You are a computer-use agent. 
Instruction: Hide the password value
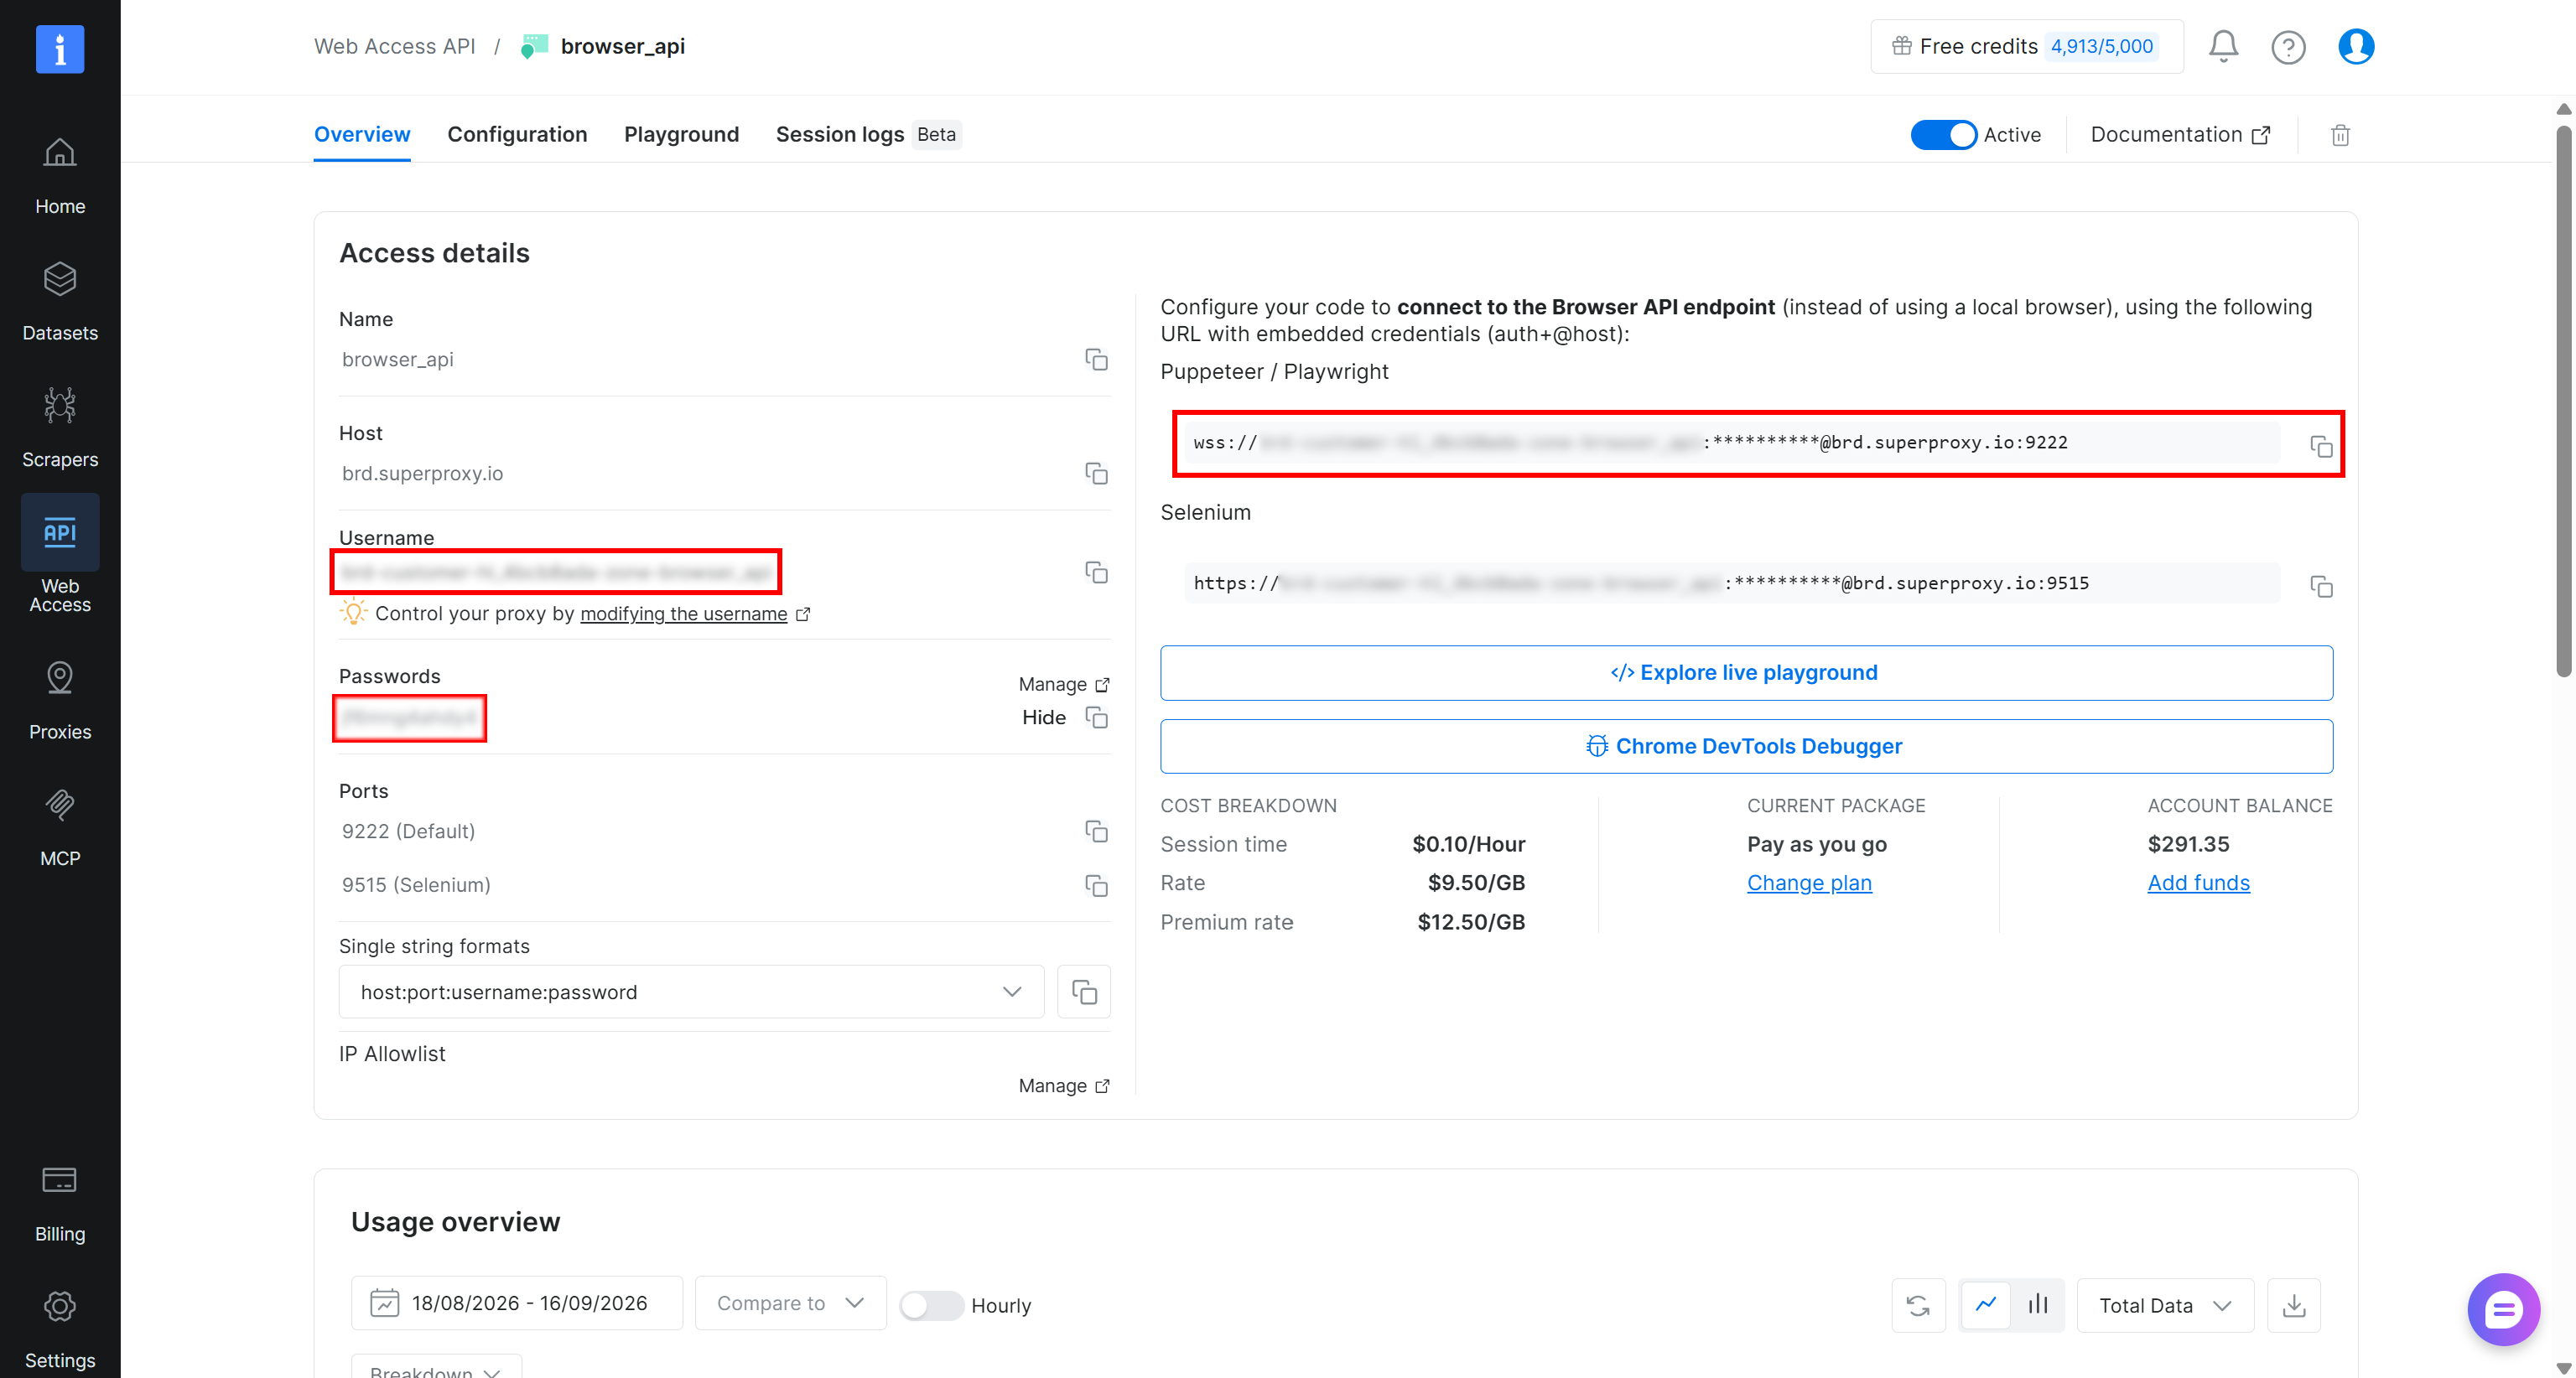[1043, 717]
